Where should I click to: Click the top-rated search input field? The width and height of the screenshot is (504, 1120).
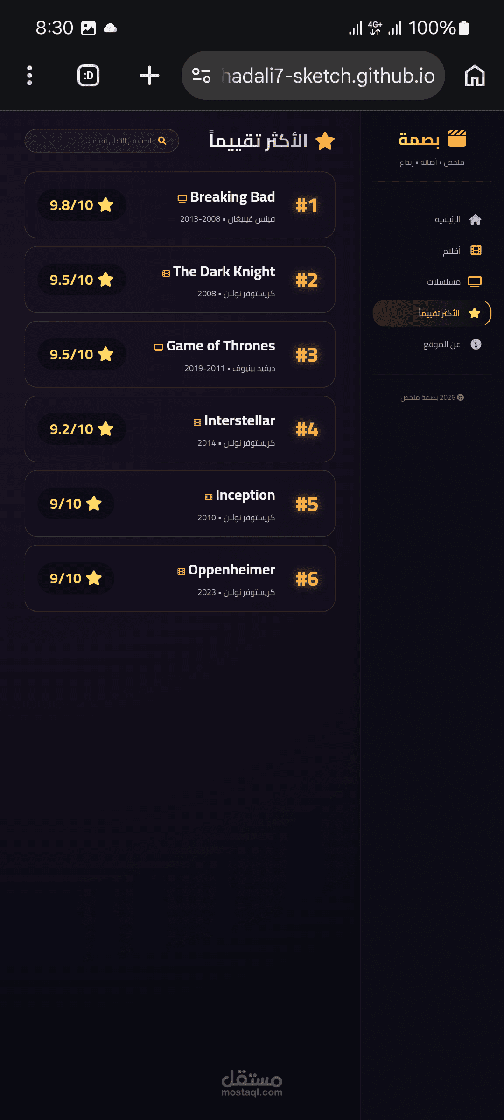click(x=102, y=140)
